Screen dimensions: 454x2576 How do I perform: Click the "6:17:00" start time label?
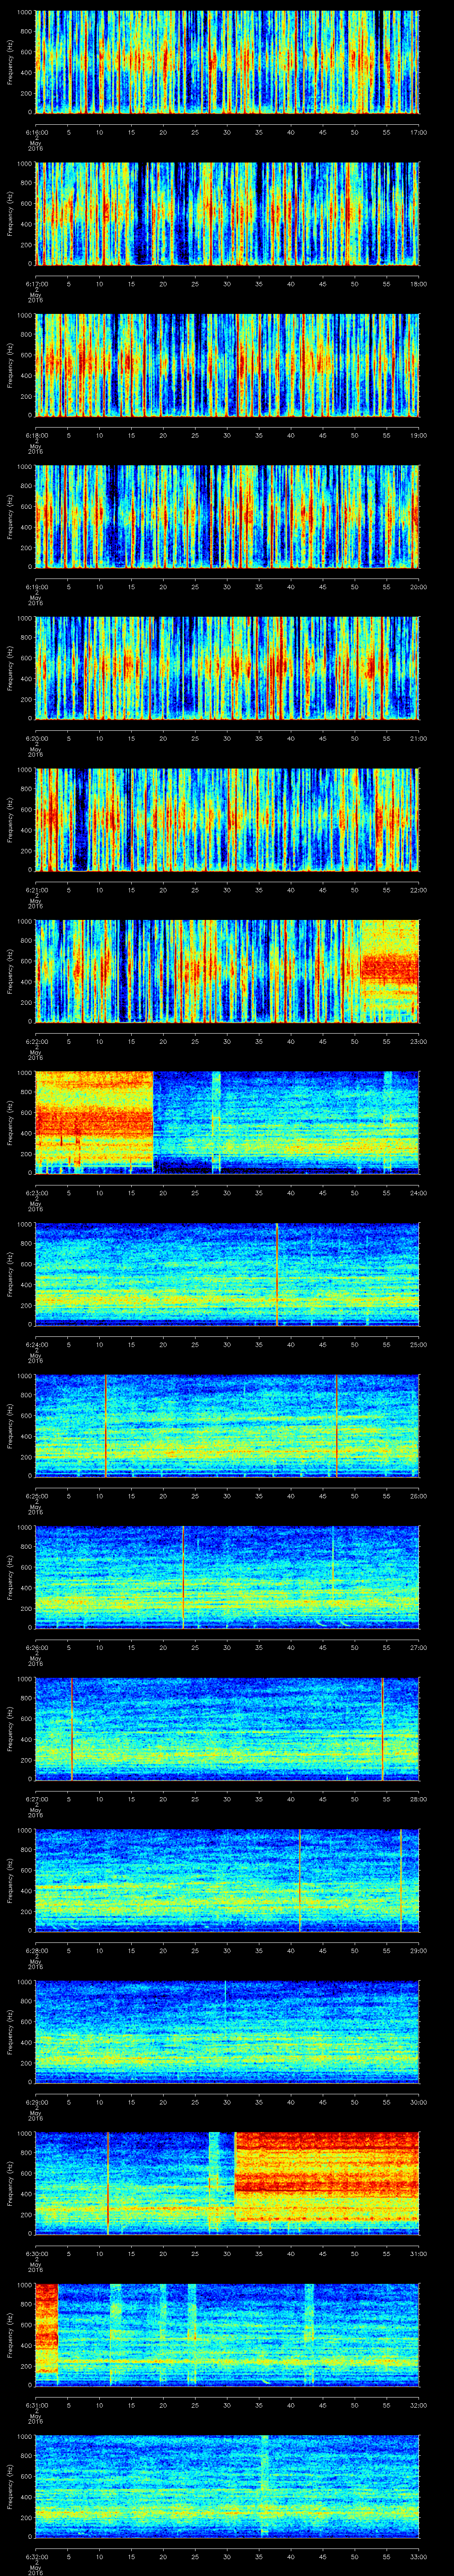click(36, 284)
